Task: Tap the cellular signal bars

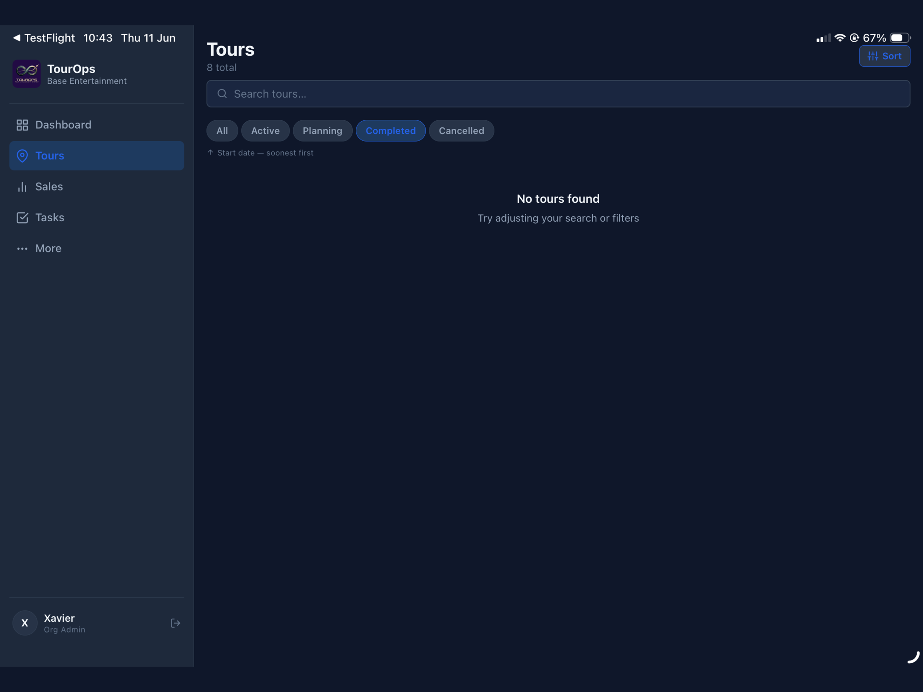Action: point(823,38)
